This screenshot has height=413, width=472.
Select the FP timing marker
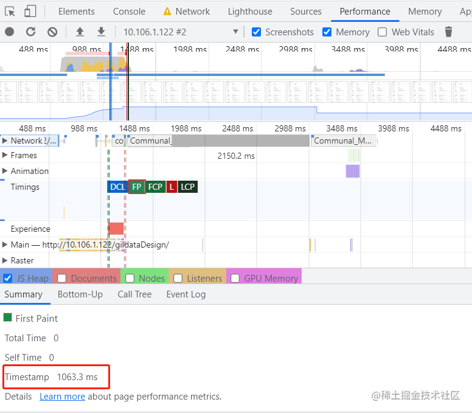tap(137, 187)
